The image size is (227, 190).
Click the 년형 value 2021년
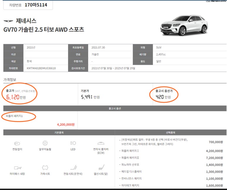[31, 48]
